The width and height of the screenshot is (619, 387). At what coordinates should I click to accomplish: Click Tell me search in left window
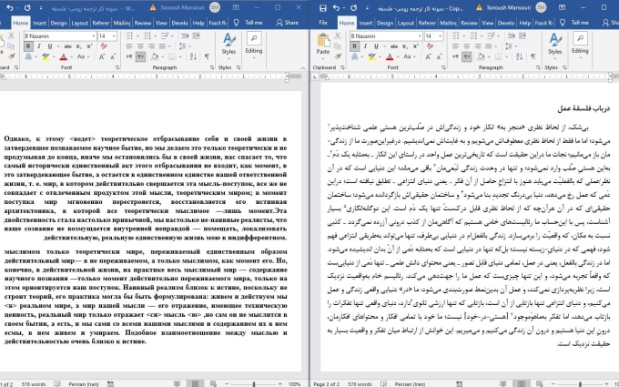(x=253, y=23)
